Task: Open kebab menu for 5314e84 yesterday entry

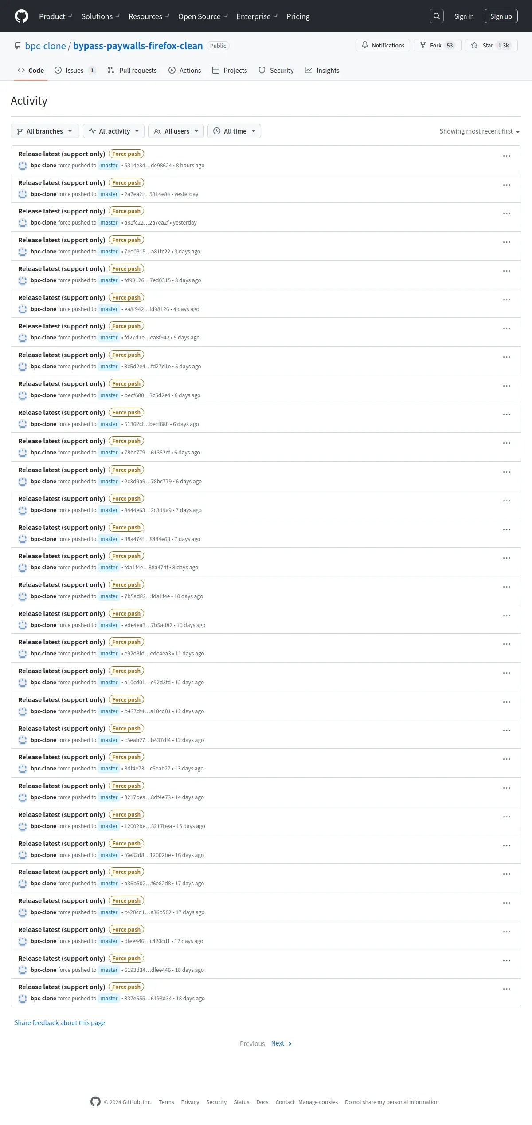Action: point(507,185)
